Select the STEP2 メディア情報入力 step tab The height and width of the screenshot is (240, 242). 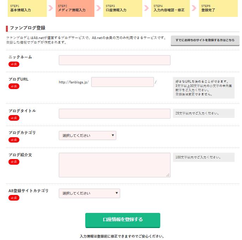click(75, 8)
